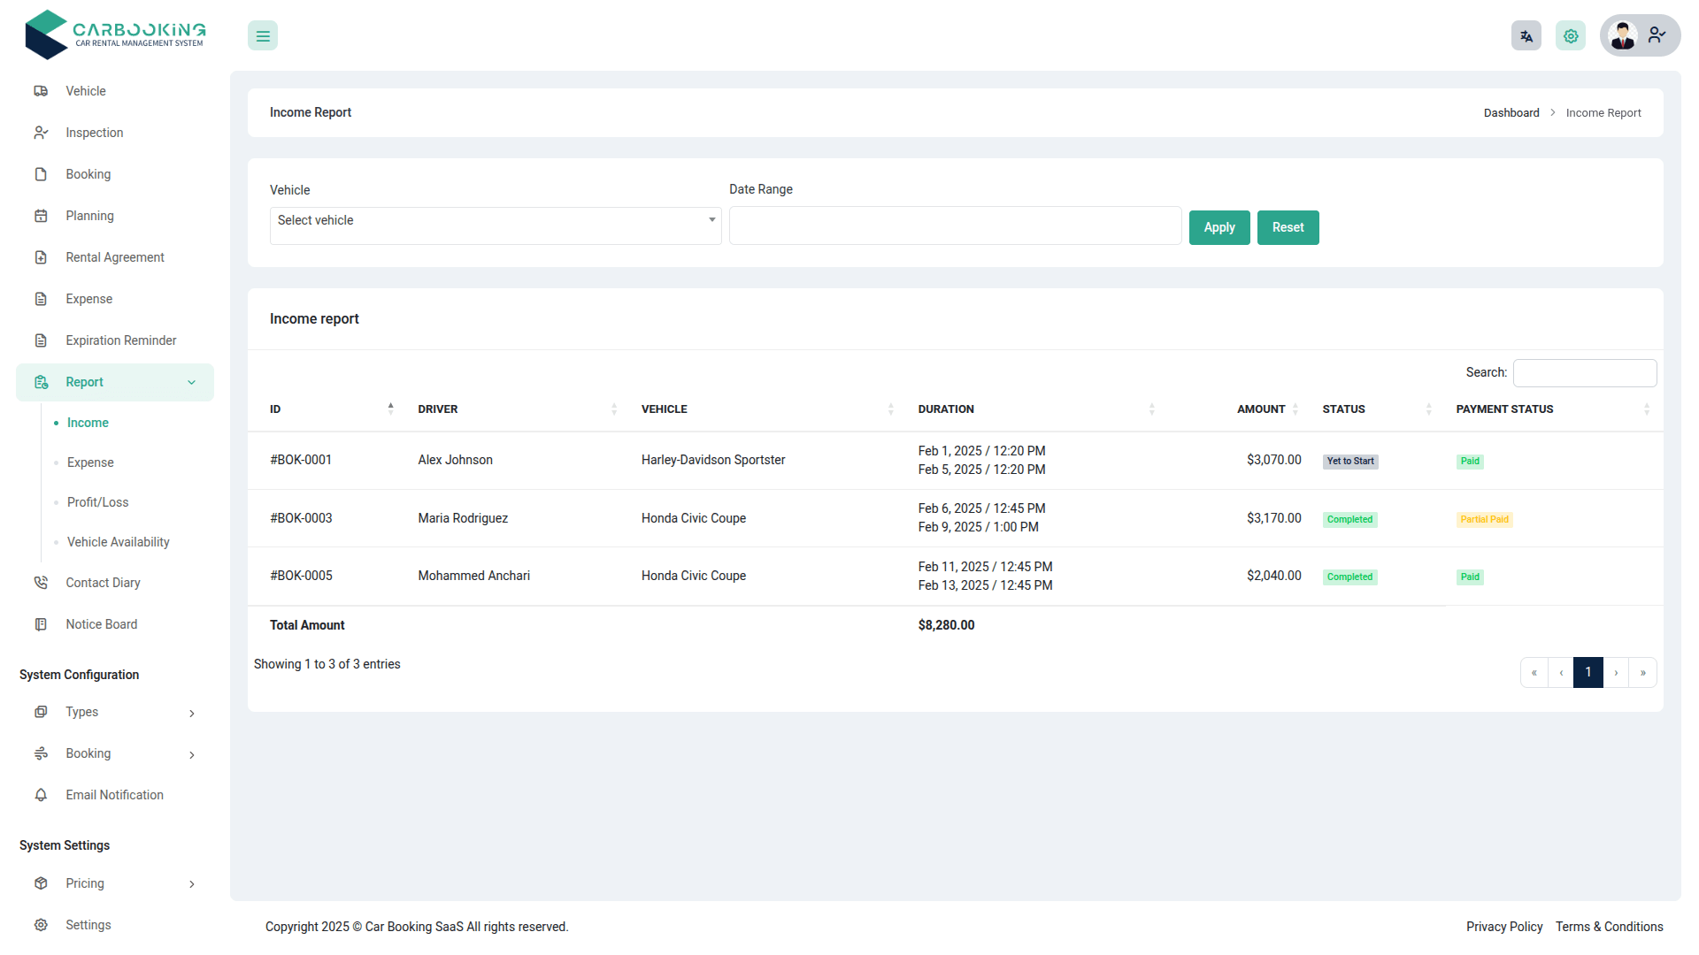
Task: Open Profit/Loss report submenu item
Action: point(97,502)
